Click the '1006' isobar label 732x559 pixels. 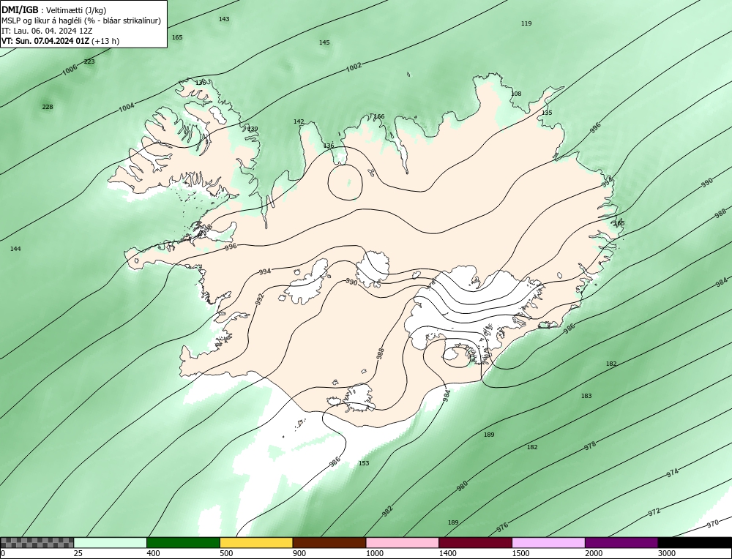pos(70,70)
